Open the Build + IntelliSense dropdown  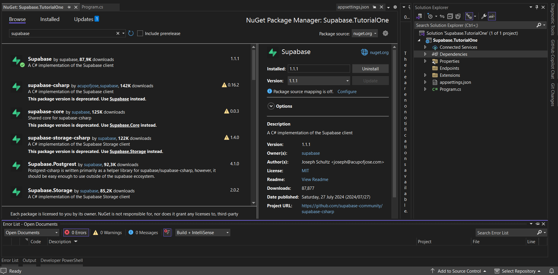[203, 232]
